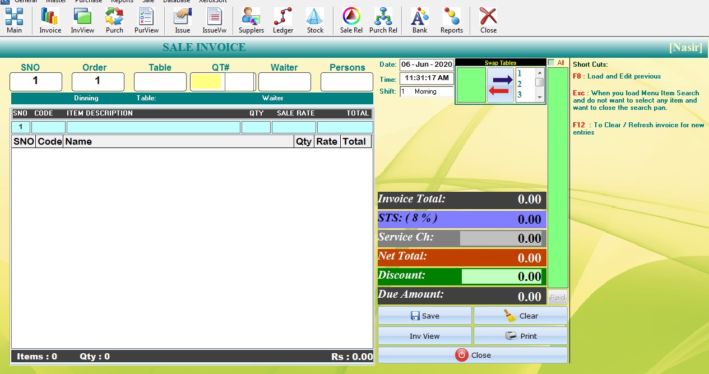This screenshot has height=374, width=709.
Task: Click the Due Amount value
Action: [x=530, y=296]
